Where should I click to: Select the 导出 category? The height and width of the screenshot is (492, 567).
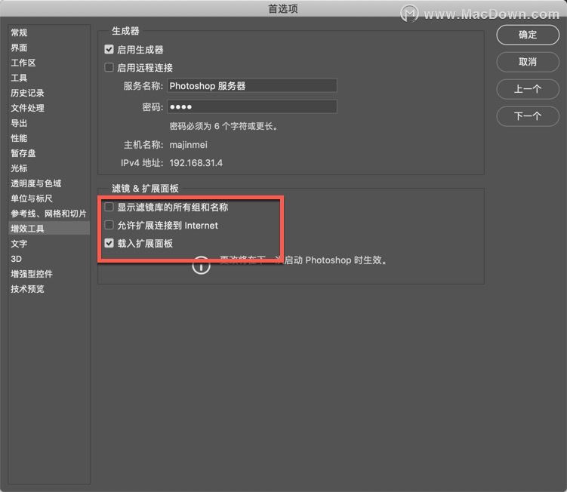tap(49, 123)
